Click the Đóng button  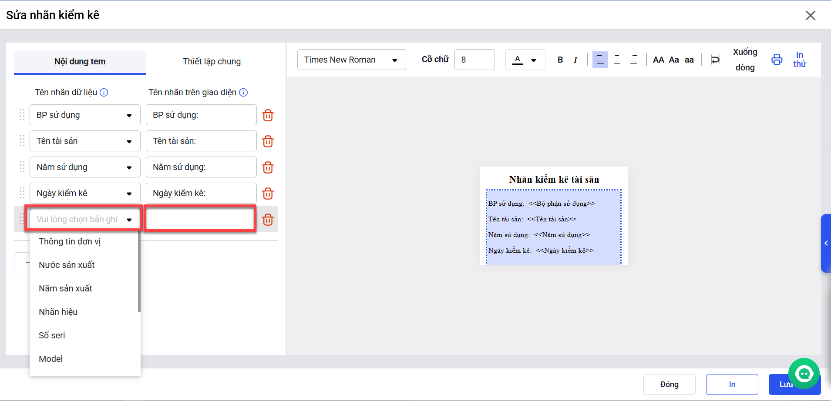coord(669,384)
